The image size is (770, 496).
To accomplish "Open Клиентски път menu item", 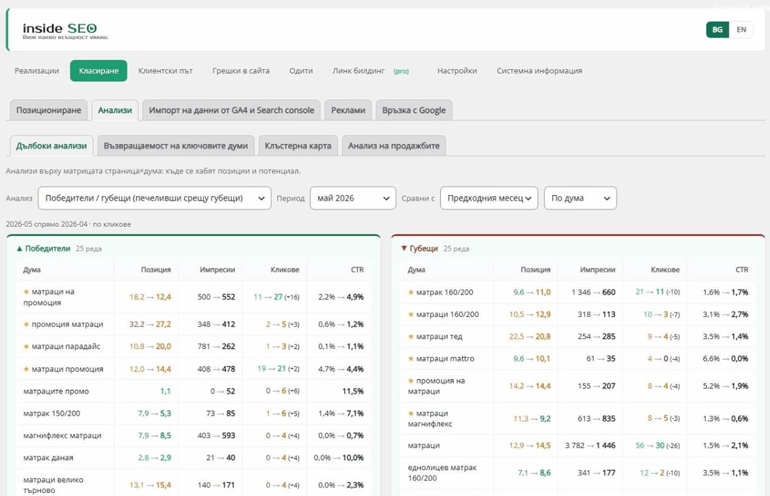I will click(x=165, y=71).
